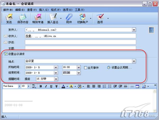
Task: Toggle bold formatting in the editor toolbar
Action: pos(41,86)
